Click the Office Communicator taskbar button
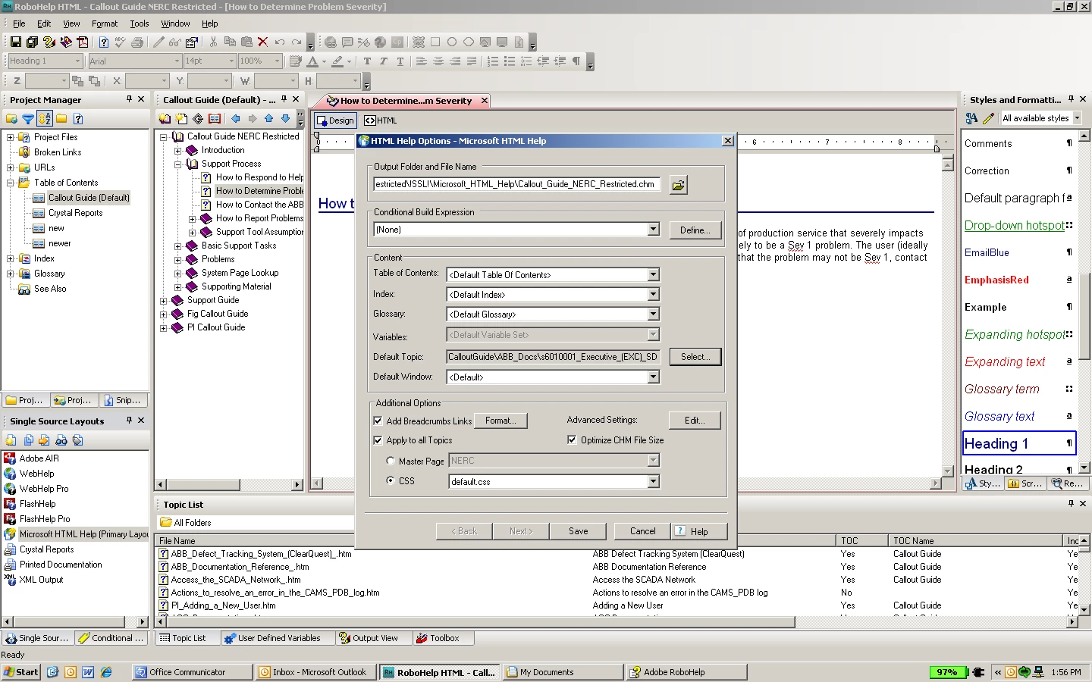 tap(193, 672)
